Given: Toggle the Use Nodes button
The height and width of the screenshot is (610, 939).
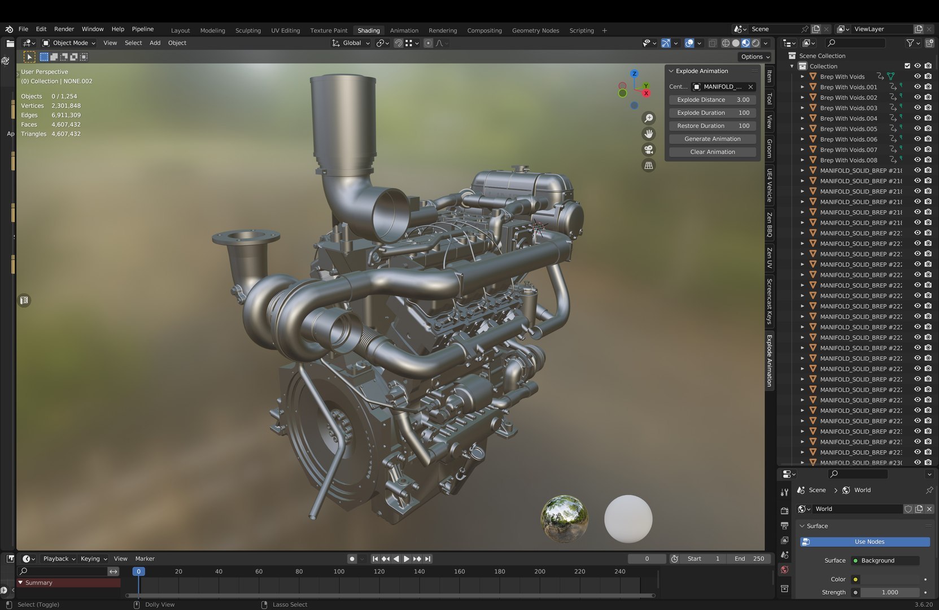Looking at the screenshot, I should click(x=865, y=542).
